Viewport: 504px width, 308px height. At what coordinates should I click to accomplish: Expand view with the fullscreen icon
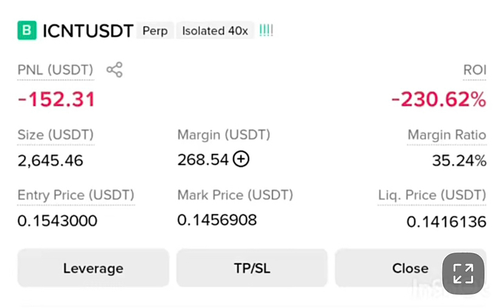(463, 273)
